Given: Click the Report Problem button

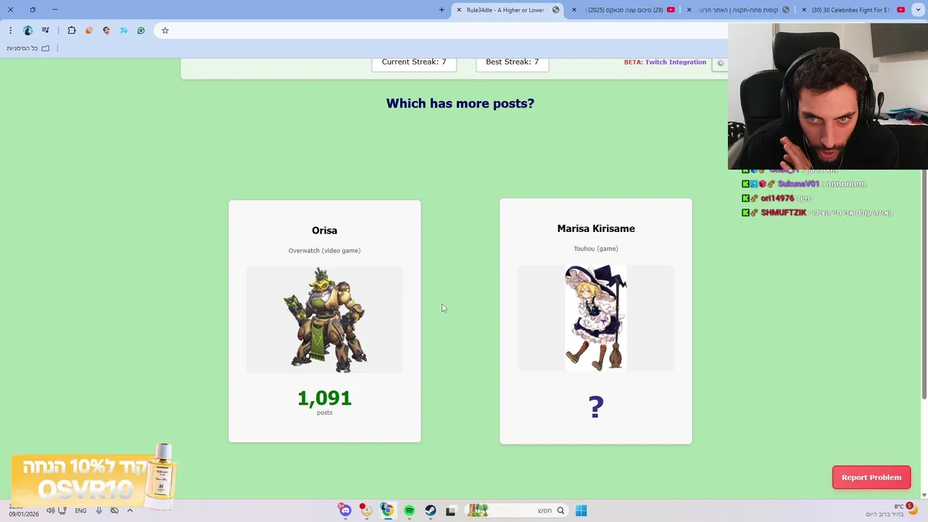Looking at the screenshot, I should tap(871, 477).
